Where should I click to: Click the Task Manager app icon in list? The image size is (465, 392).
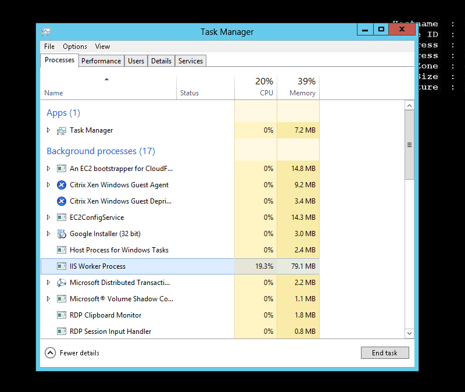(x=61, y=130)
